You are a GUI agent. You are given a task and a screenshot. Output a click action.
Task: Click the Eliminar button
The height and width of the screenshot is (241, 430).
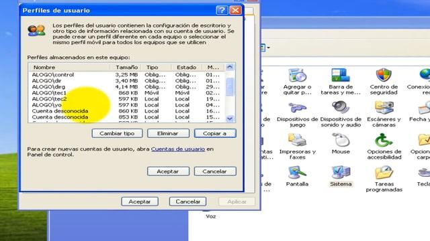pos(168,133)
